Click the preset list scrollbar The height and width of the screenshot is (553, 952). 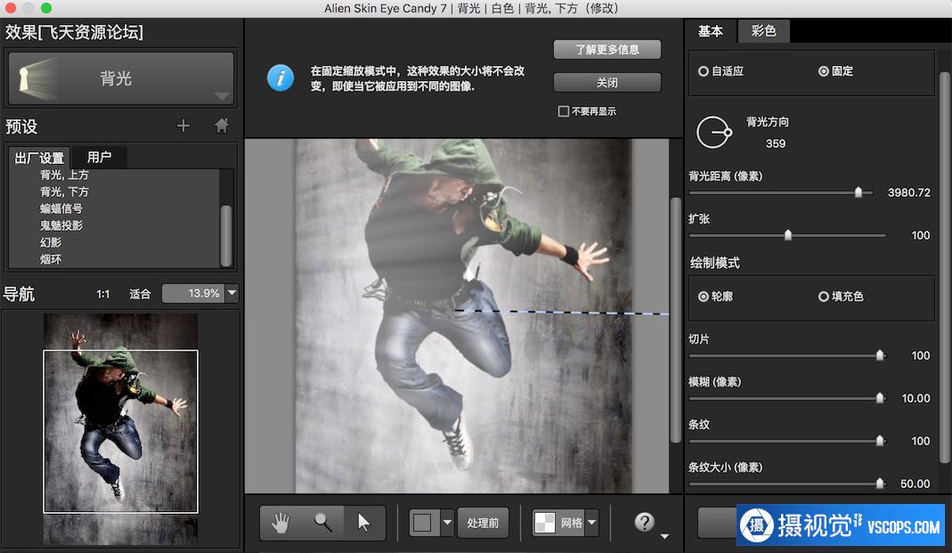226,235
